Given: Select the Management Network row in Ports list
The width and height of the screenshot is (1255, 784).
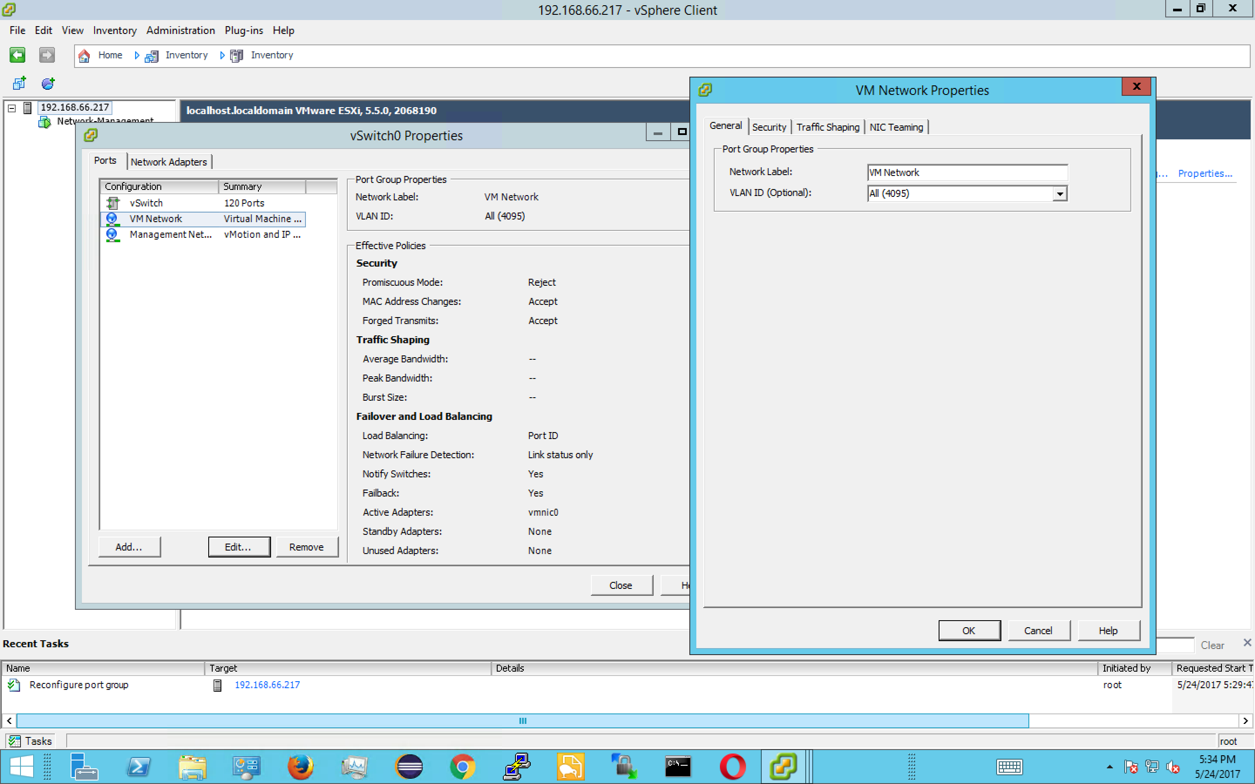Looking at the screenshot, I should (x=203, y=235).
